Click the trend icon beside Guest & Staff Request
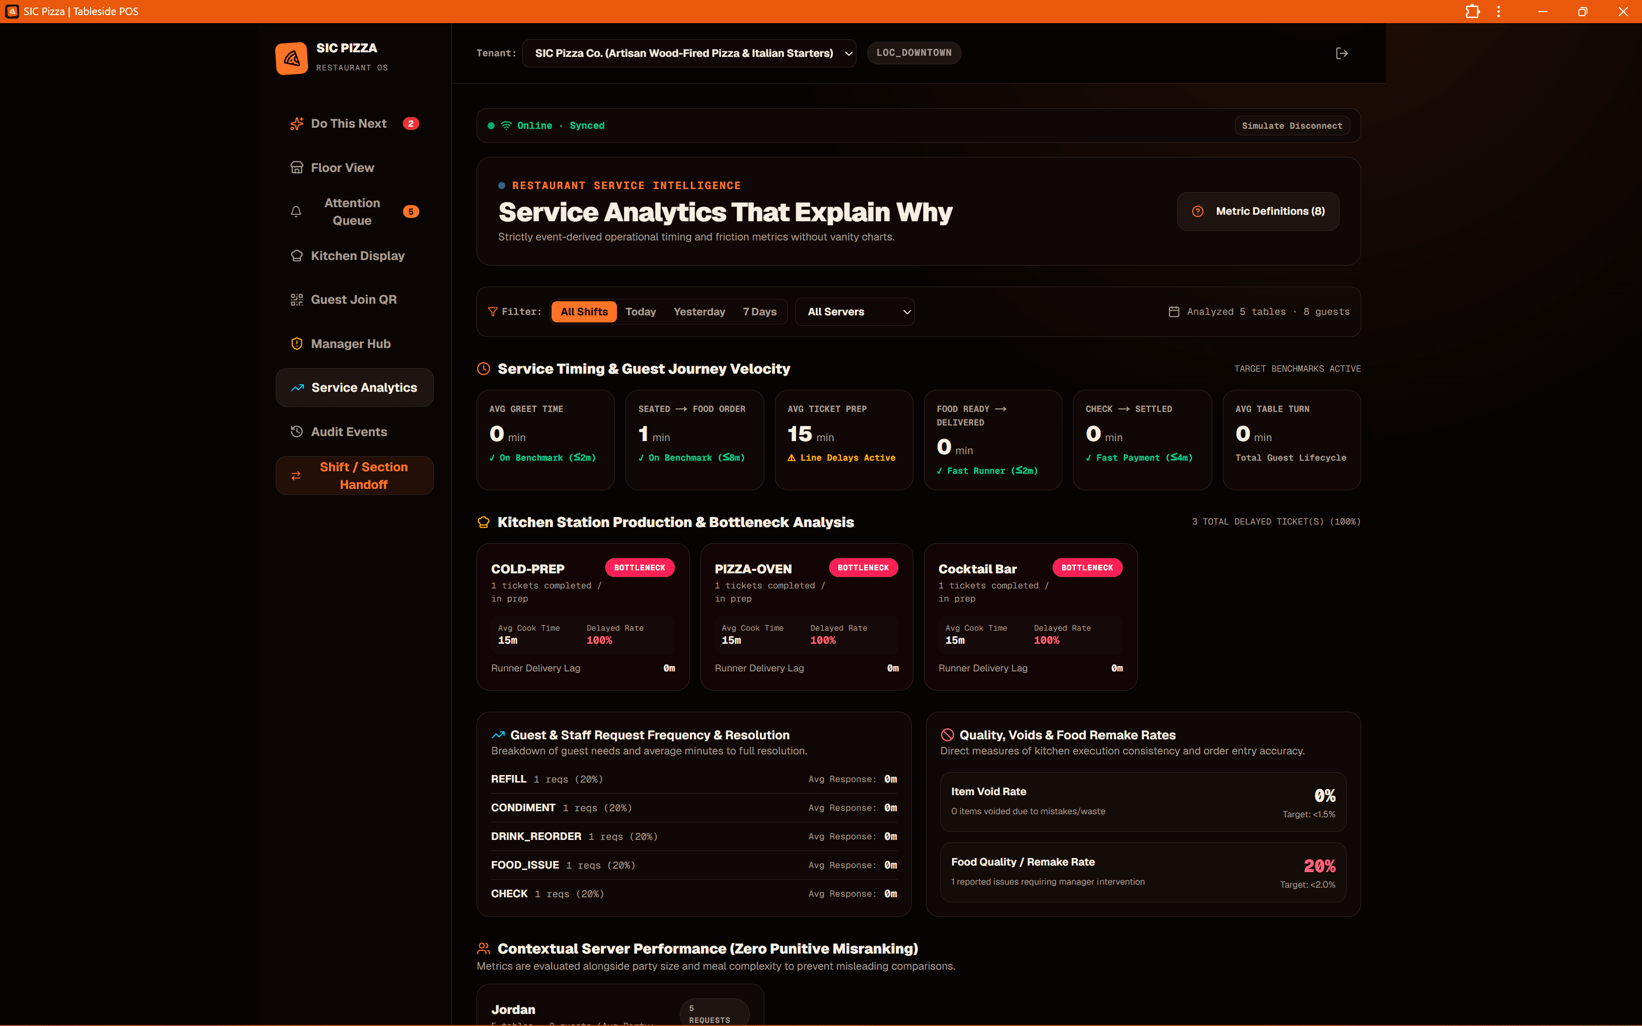 click(x=498, y=735)
